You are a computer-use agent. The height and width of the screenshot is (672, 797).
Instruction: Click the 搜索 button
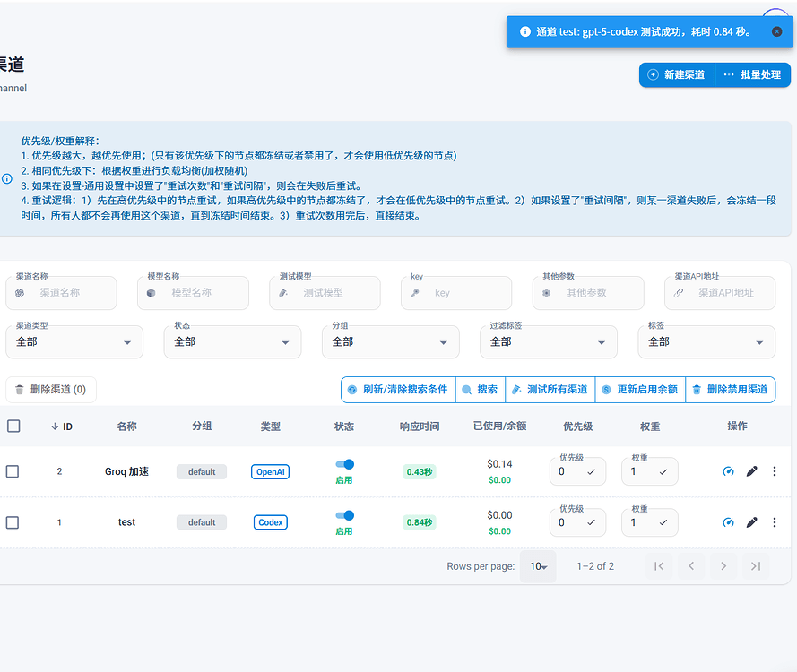(481, 390)
